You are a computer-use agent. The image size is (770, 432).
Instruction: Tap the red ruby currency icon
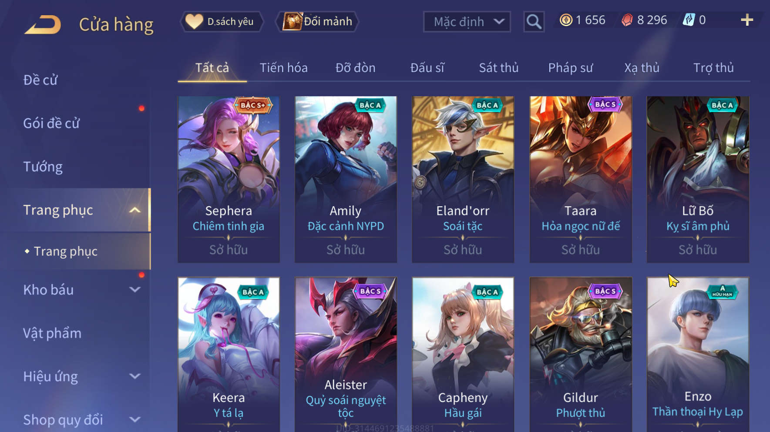(x=627, y=20)
